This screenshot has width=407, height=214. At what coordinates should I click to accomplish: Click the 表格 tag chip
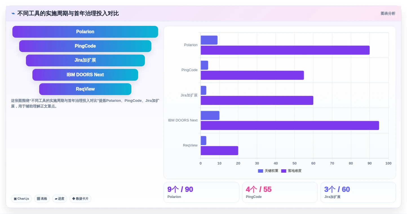42,199
